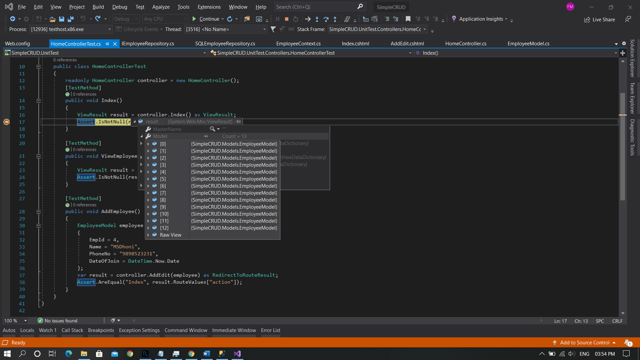Switch to the HomeController.cs tab
This screenshot has width=640, height=360.
[466, 44]
